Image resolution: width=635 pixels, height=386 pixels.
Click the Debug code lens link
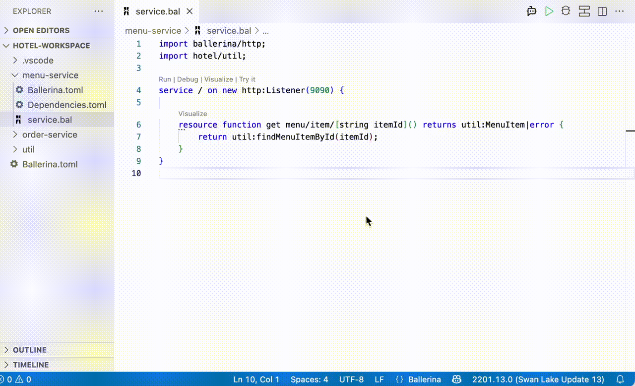point(188,79)
